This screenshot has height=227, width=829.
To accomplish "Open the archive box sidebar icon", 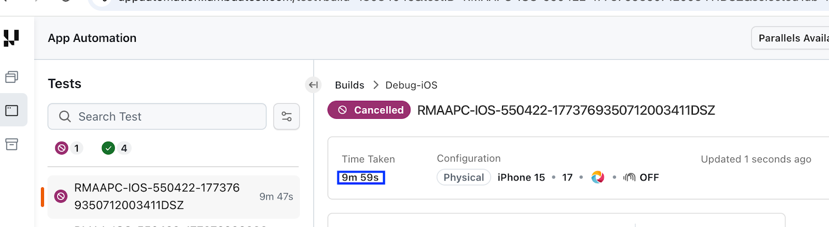I will pyautogui.click(x=12, y=144).
